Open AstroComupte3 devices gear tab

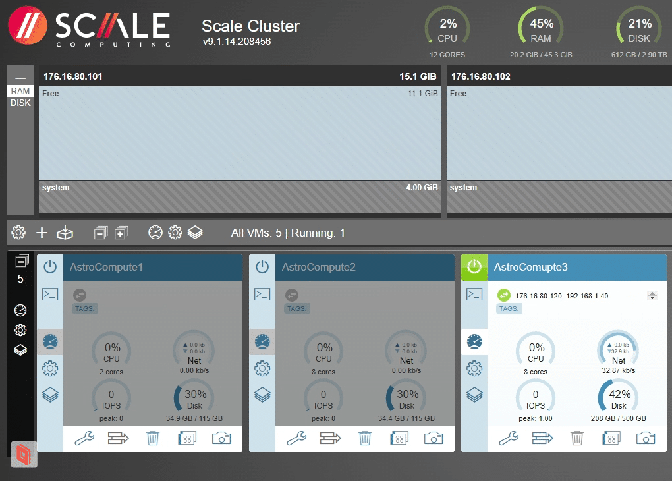(474, 368)
